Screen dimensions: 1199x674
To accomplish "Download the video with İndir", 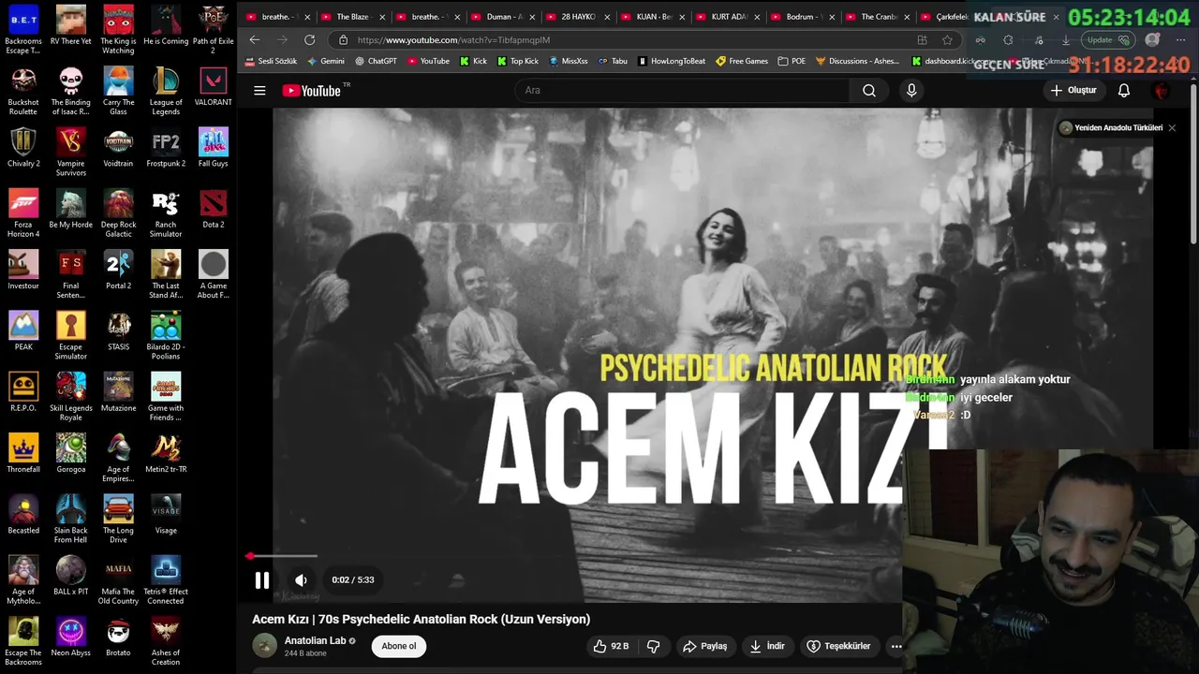I will tap(767, 646).
